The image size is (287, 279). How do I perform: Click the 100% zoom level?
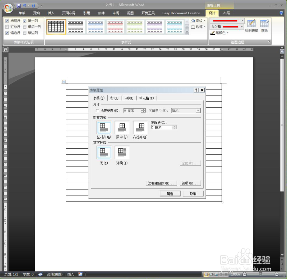(x=235, y=274)
